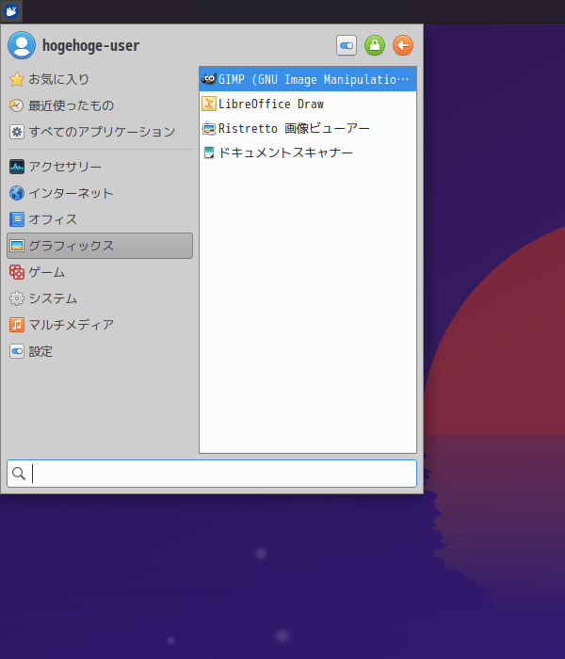The height and width of the screenshot is (659, 565).
Task: Open the インターネット category
Action: point(100,193)
